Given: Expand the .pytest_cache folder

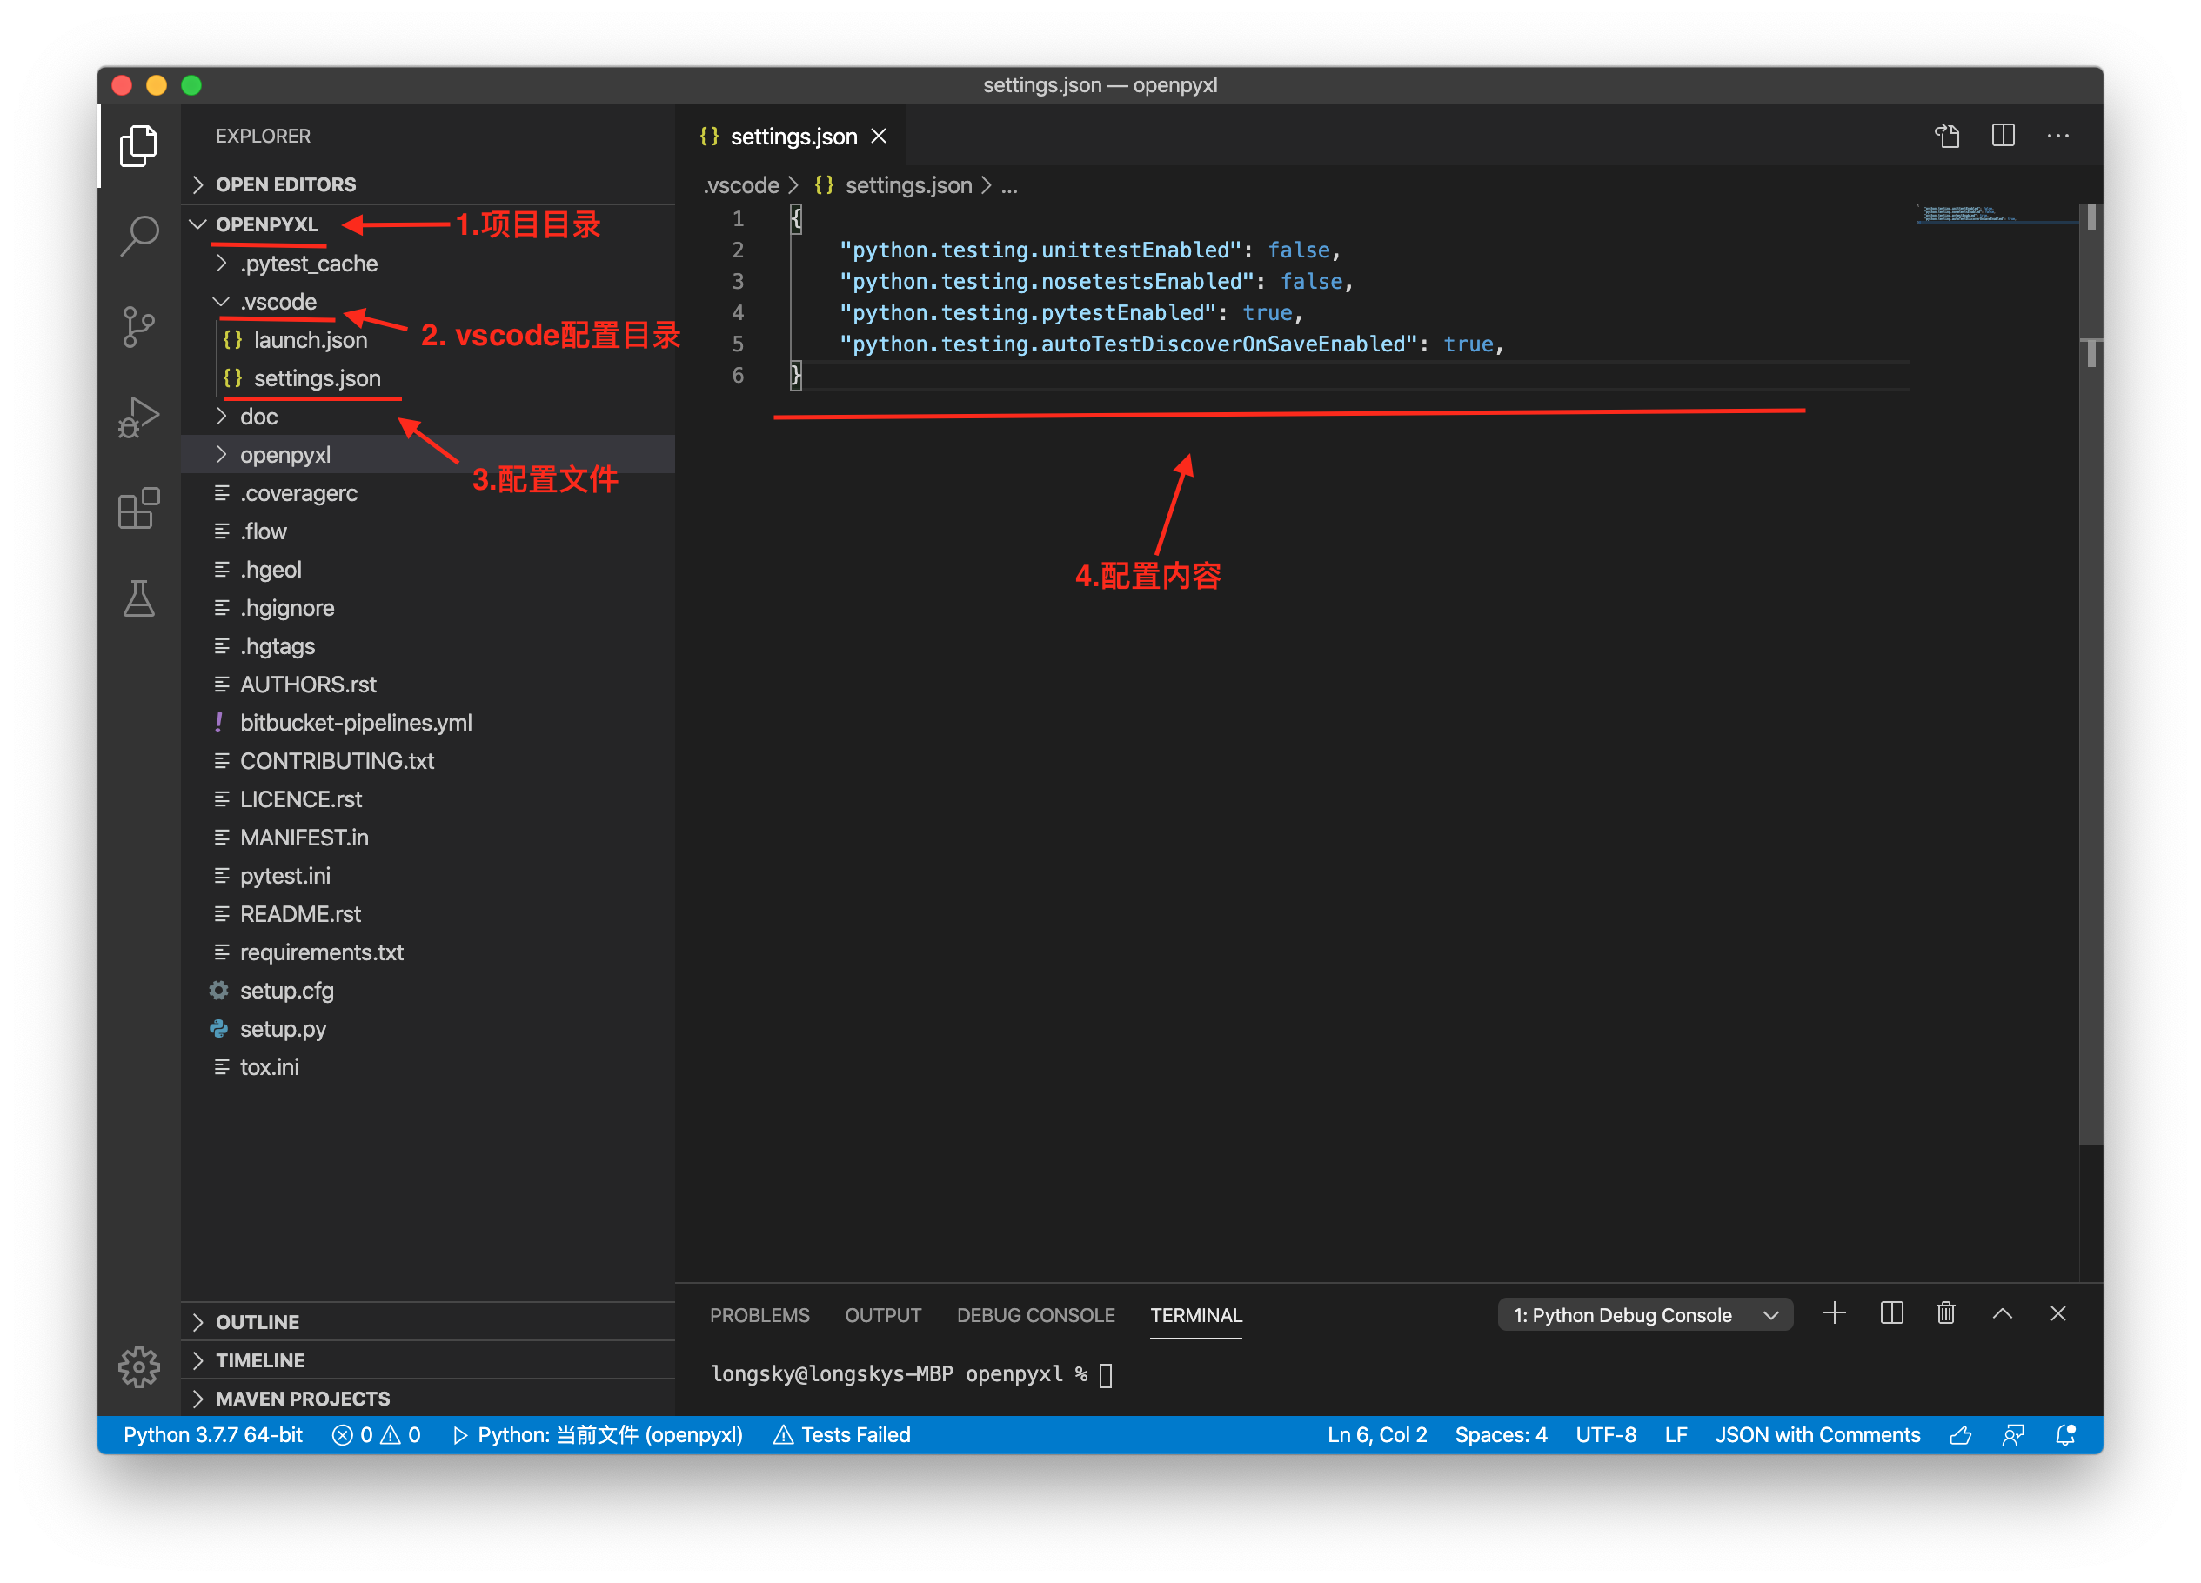Looking at the screenshot, I should click(428, 263).
